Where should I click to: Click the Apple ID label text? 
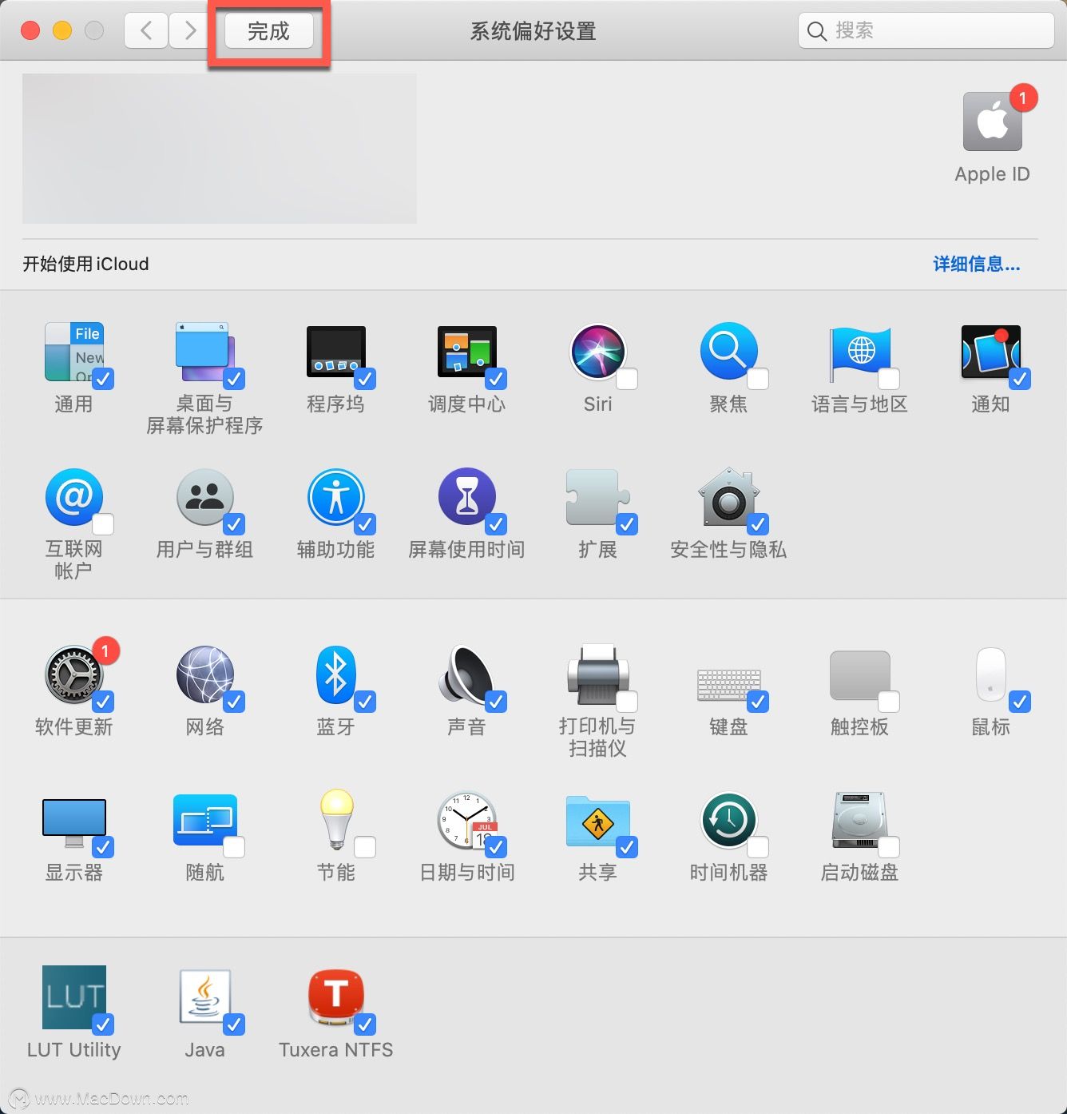point(992,174)
